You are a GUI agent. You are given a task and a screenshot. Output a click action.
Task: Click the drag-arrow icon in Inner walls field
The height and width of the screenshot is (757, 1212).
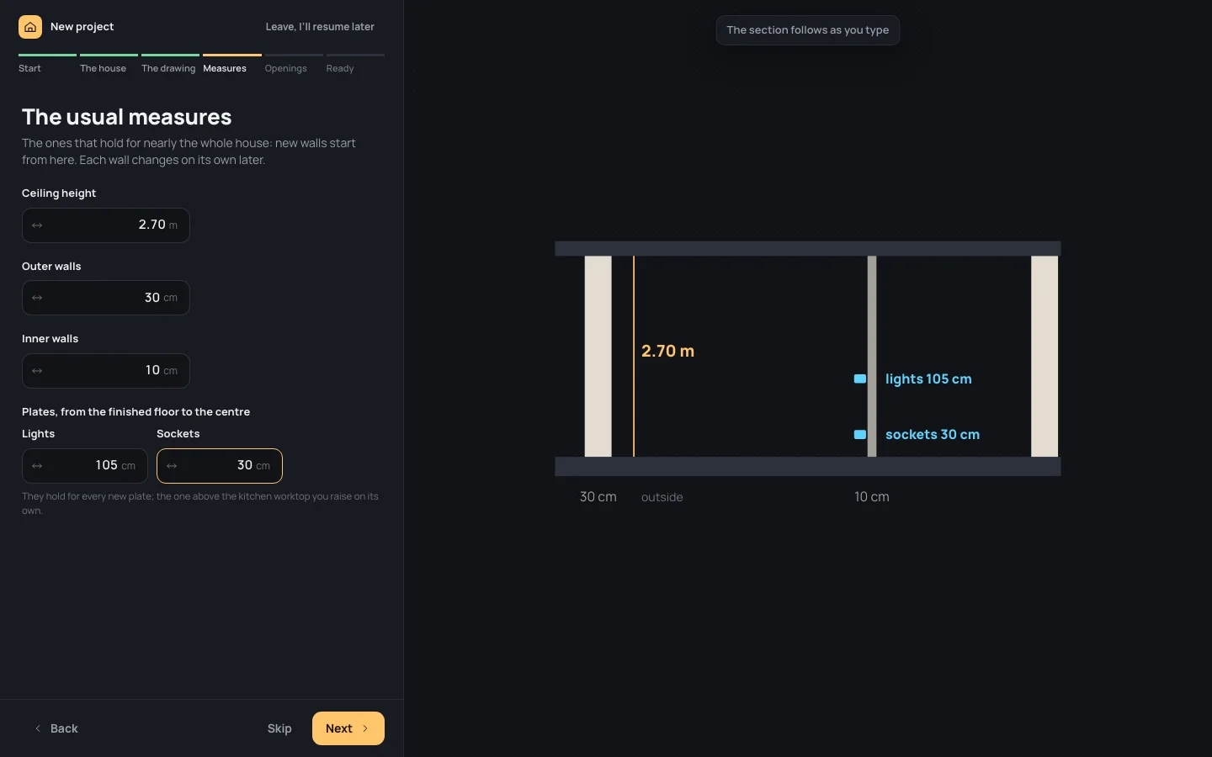coord(37,371)
